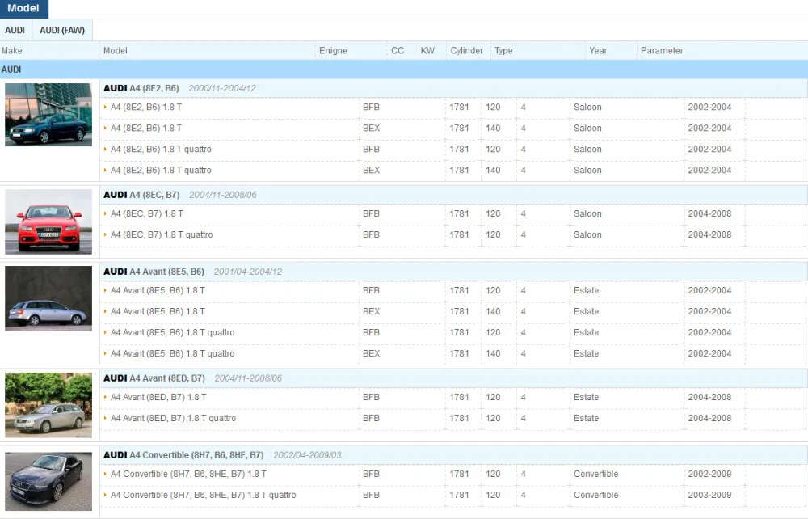Open the AUDI (FAW) tab
This screenshot has width=808, height=519.
(x=62, y=31)
